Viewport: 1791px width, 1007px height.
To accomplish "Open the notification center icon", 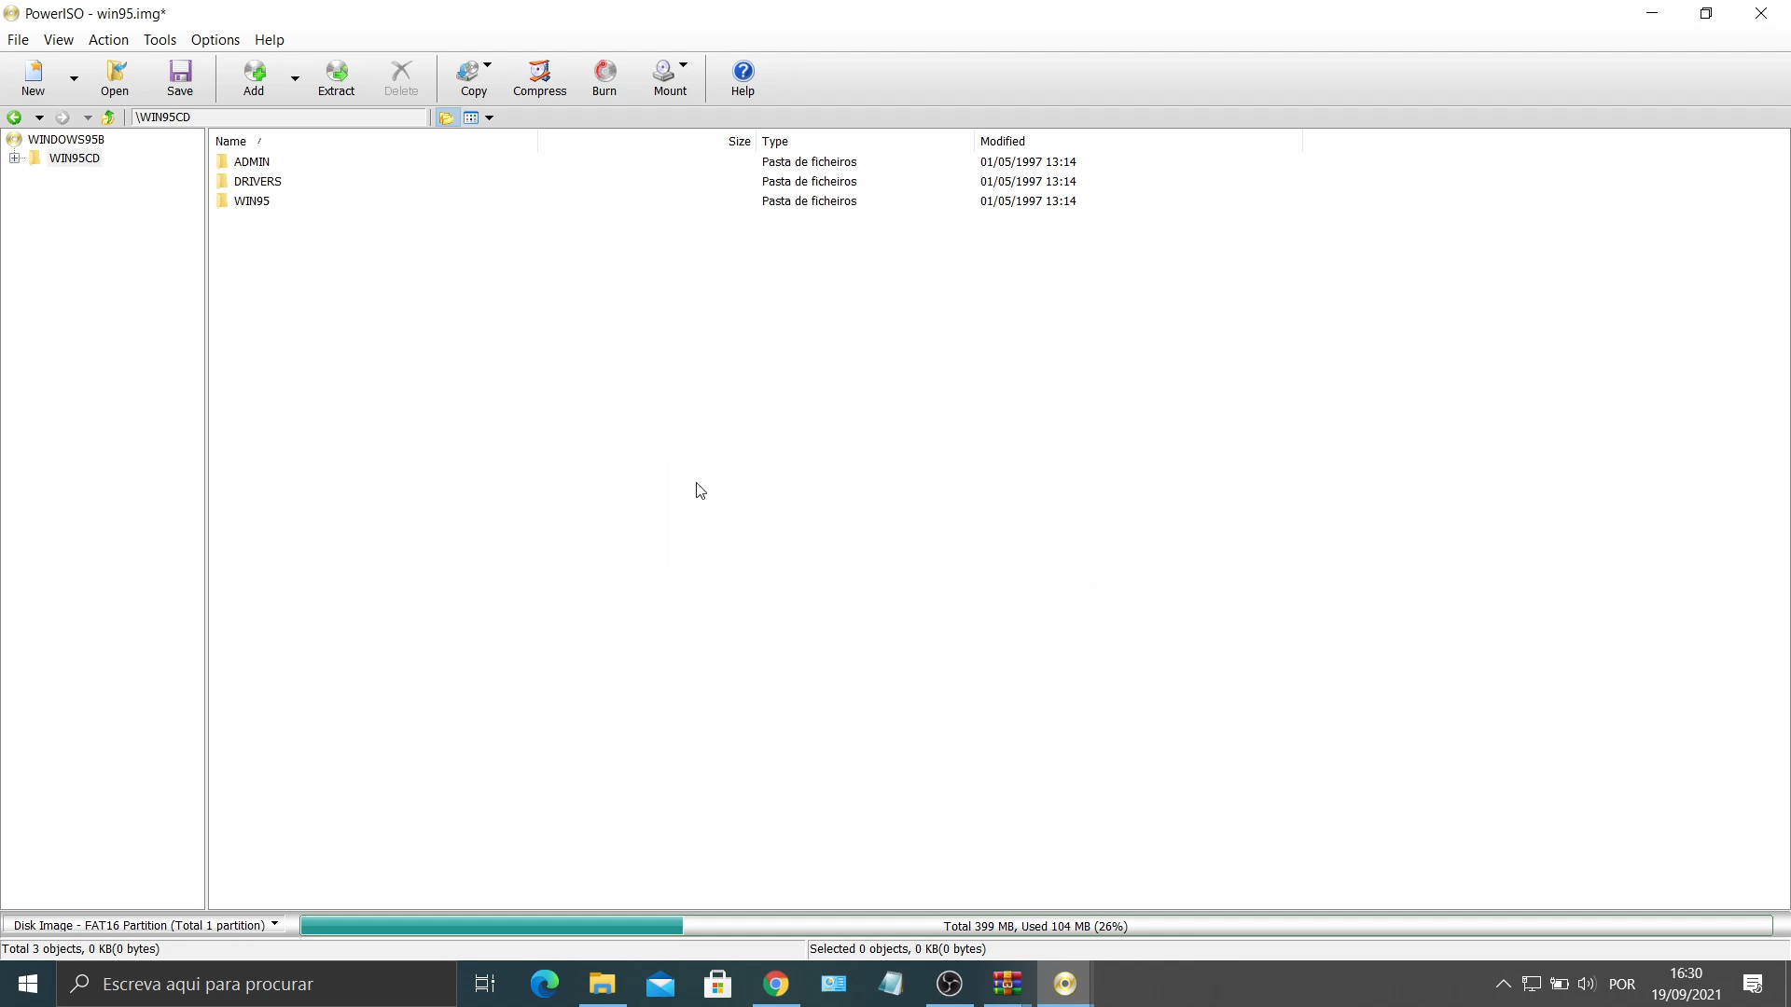I will pyautogui.click(x=1753, y=984).
